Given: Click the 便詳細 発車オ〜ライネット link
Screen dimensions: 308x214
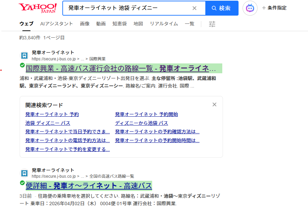Looking at the screenshot, I should pos(89,186).
